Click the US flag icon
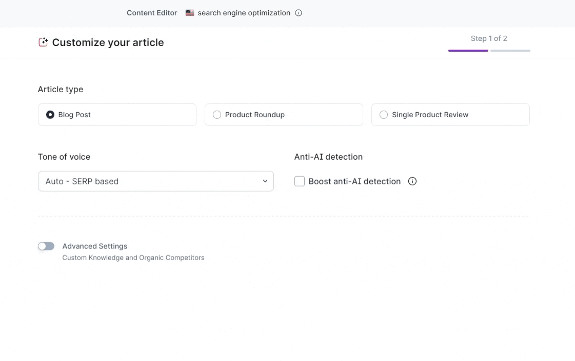The height and width of the screenshot is (361, 575). (190, 13)
